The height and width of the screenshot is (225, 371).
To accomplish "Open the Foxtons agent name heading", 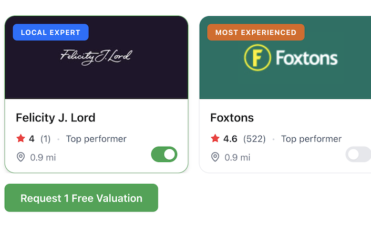I will coord(232,117).
